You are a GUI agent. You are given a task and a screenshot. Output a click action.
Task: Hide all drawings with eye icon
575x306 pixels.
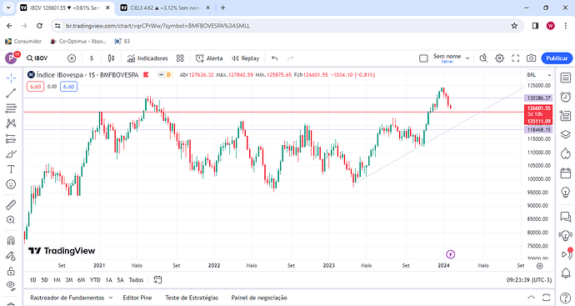pos(11,285)
